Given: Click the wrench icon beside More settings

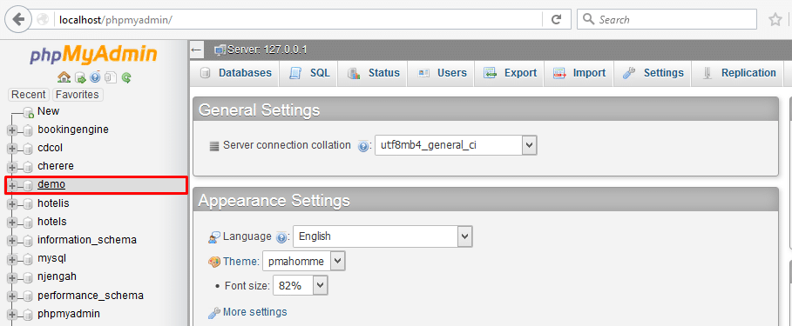Looking at the screenshot, I should (x=214, y=313).
